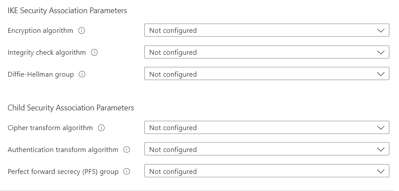The height and width of the screenshot is (191, 399).
Task: Click info icon next to Integrity check algorithm
Action: coord(94,53)
